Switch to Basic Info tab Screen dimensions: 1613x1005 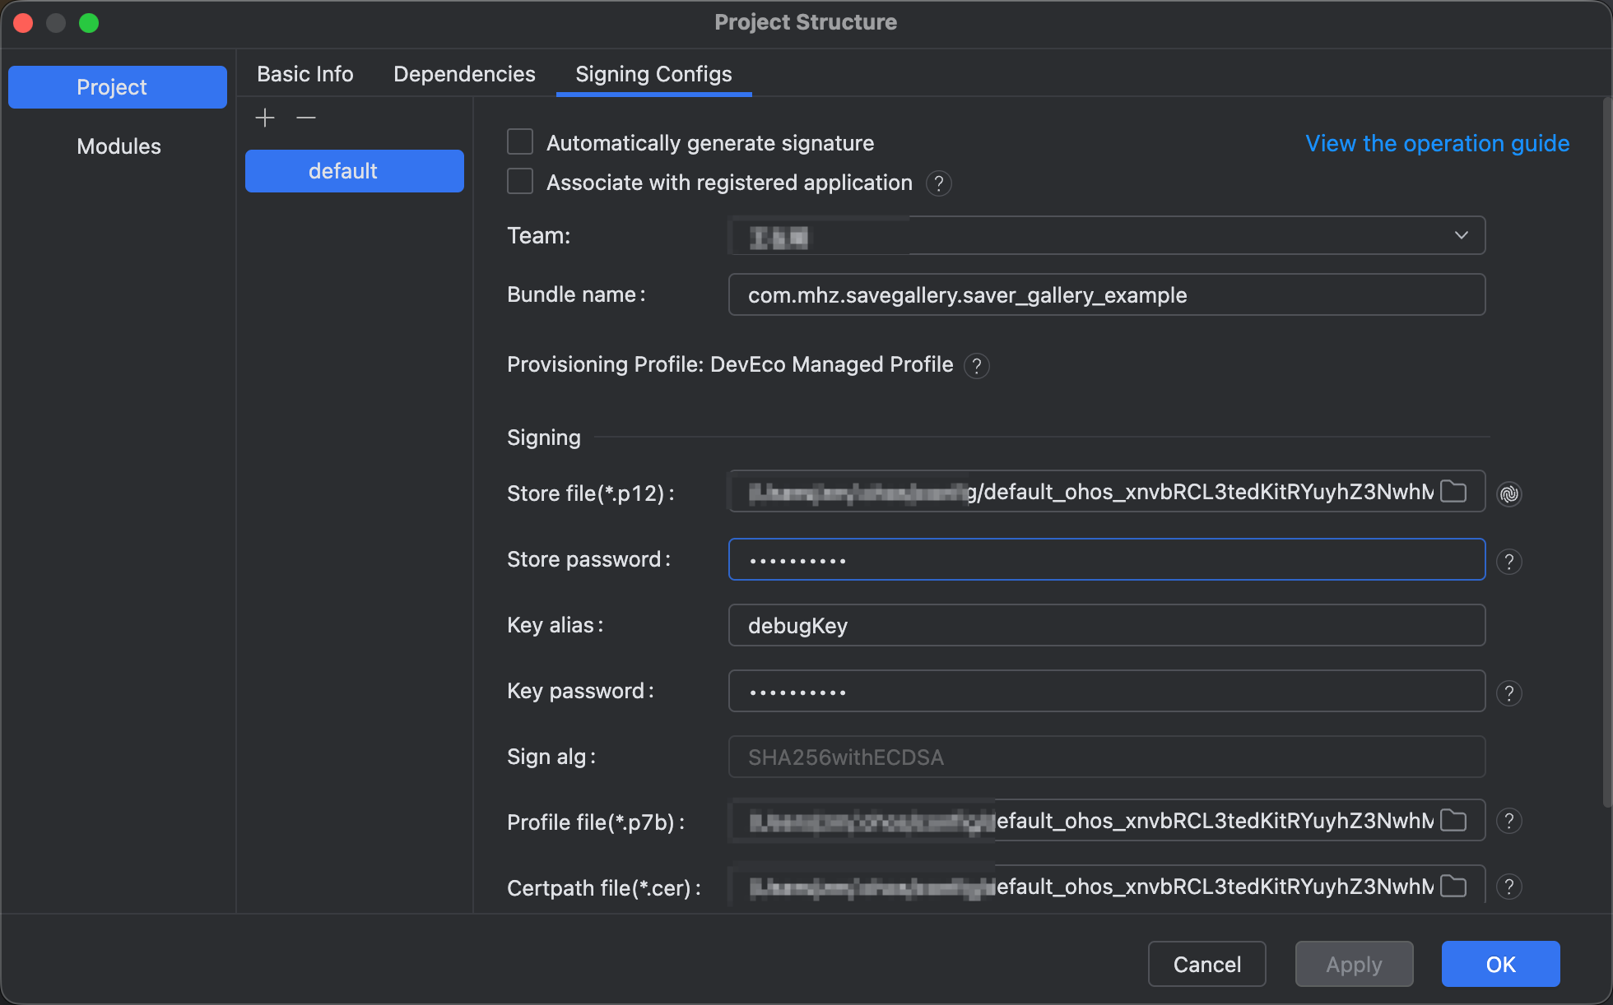(305, 74)
